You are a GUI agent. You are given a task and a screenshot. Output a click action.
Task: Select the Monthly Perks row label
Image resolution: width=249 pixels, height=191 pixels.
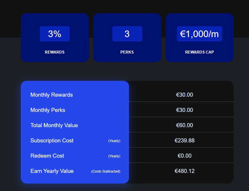click(x=48, y=110)
